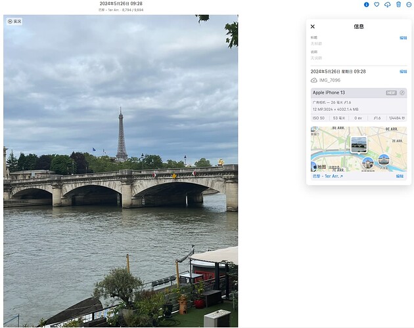Toggle the 实况 Live Photo badge
This screenshot has height=328, width=414.
click(x=14, y=22)
